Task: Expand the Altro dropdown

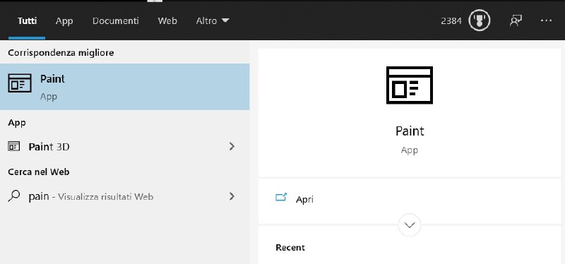Action: tap(213, 20)
